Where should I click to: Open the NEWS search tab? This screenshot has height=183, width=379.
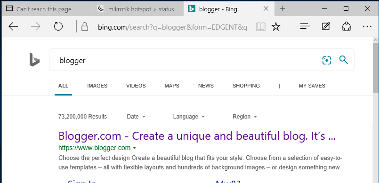click(x=206, y=86)
